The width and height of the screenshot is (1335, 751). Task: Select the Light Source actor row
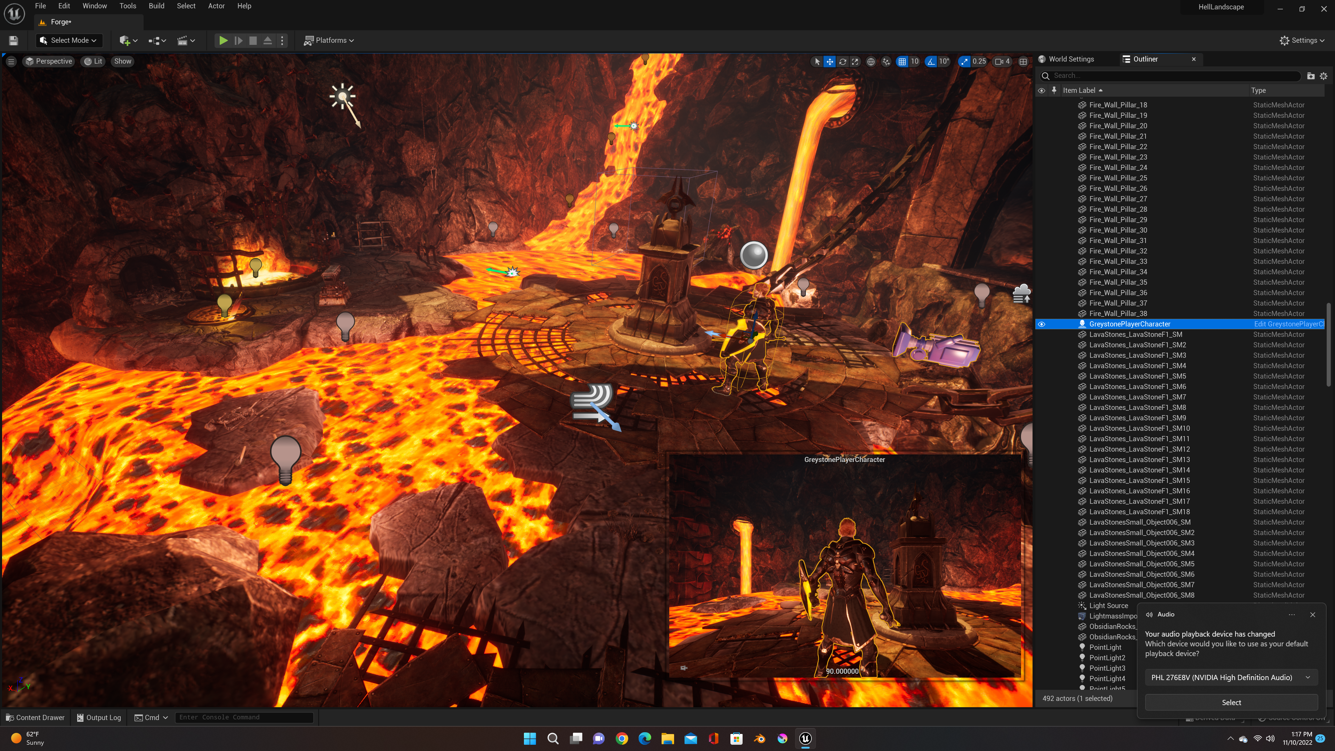point(1108,606)
